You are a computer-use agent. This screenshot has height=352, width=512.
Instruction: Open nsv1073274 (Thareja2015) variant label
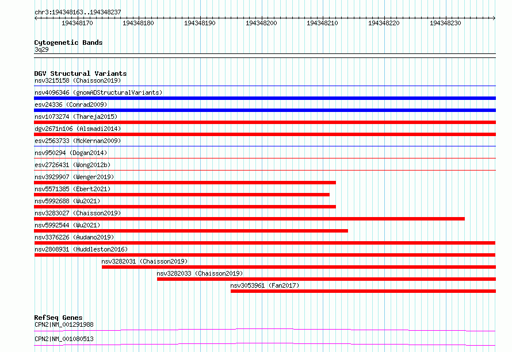[76, 117]
